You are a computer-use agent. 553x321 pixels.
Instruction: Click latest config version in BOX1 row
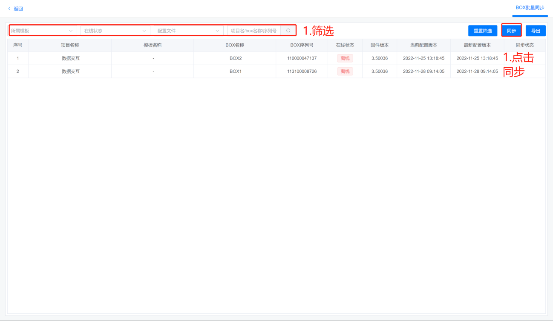[477, 72]
